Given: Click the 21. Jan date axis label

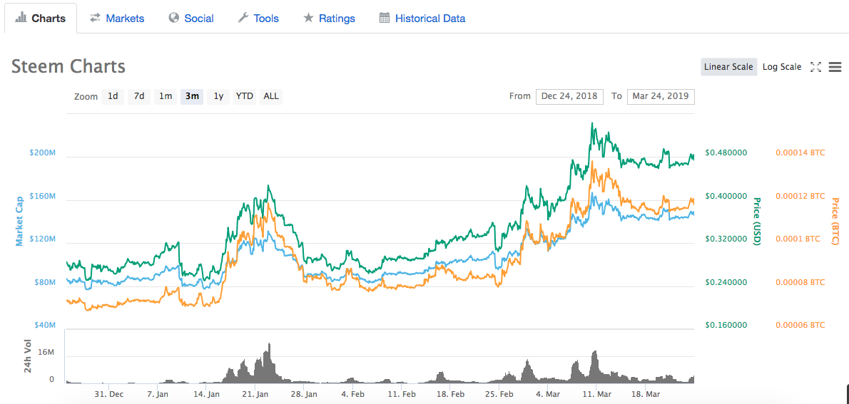Looking at the screenshot, I should point(256,395).
